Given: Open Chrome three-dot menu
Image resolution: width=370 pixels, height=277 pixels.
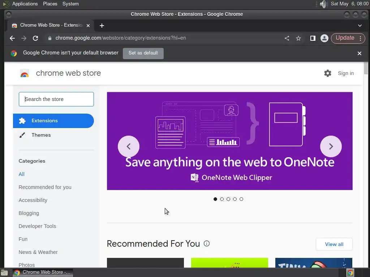Looking at the screenshot, I should coord(360,38).
